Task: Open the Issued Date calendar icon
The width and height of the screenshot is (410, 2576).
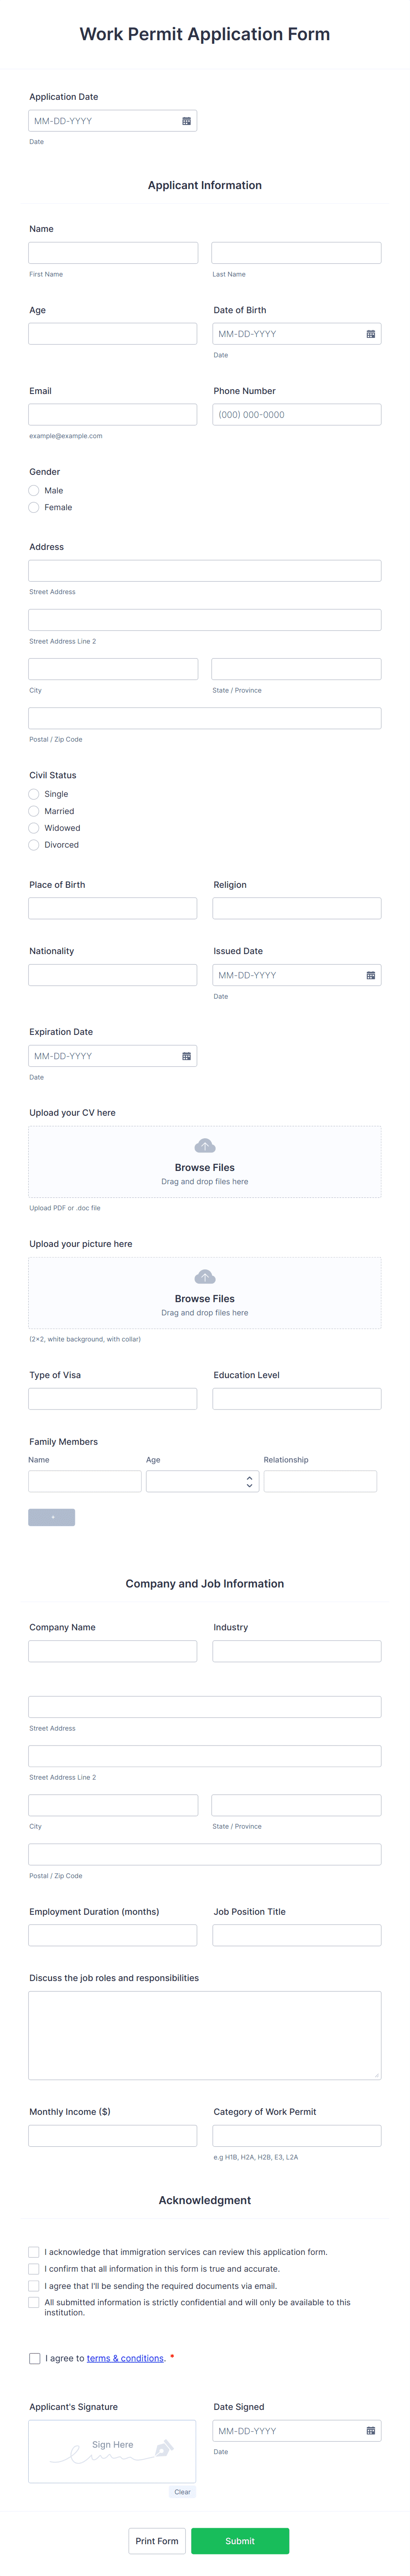Action: click(x=371, y=975)
